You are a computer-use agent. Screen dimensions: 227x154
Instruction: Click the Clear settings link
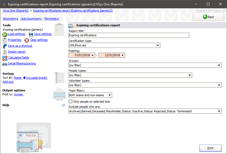[39, 40]
